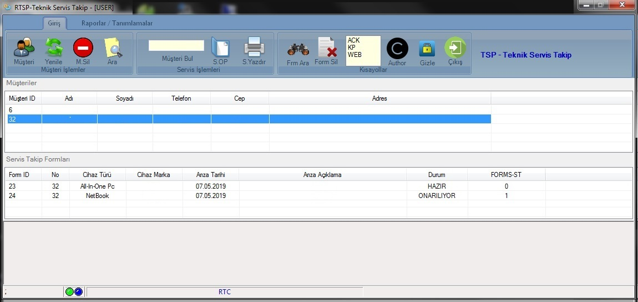Viewport: 638px width, 302px height.
Task: Select WEB in the shortcuts list
Action: coord(355,54)
